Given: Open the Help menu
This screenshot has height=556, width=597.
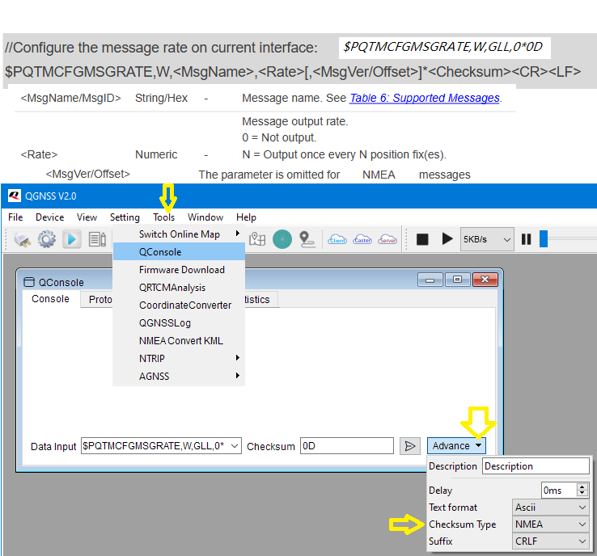Looking at the screenshot, I should pyautogui.click(x=247, y=217).
